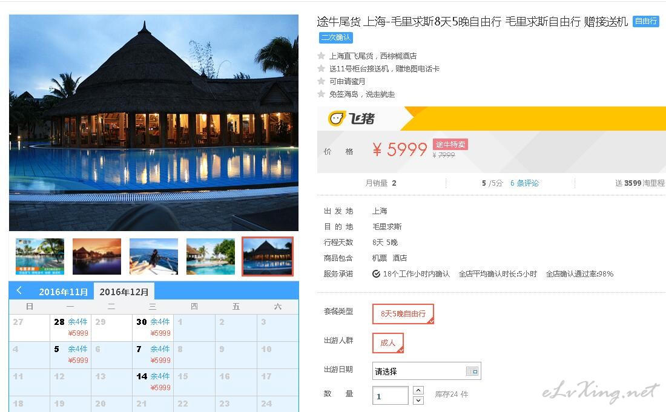Click the 自由行 blue tag badge

(x=645, y=21)
